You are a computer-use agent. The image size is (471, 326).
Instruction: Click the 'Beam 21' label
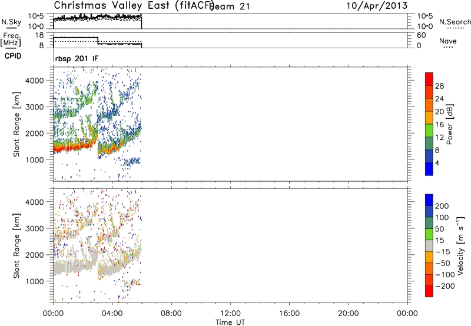pos(230,6)
